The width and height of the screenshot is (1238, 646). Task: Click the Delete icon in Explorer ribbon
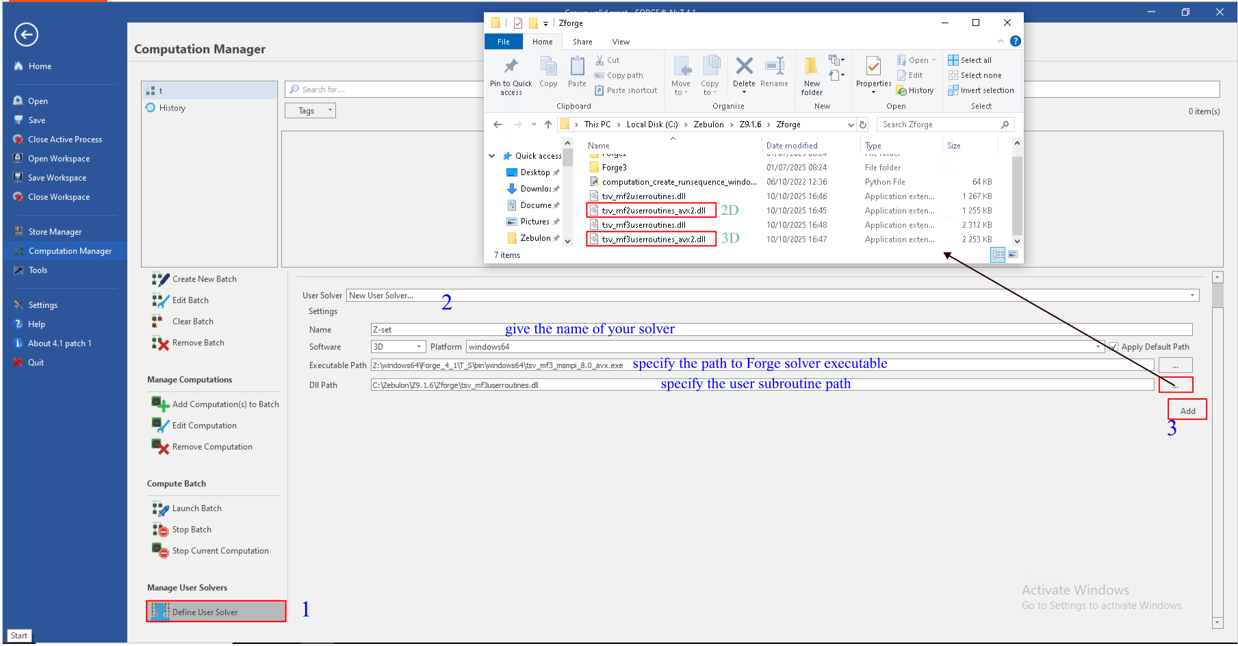(x=744, y=67)
